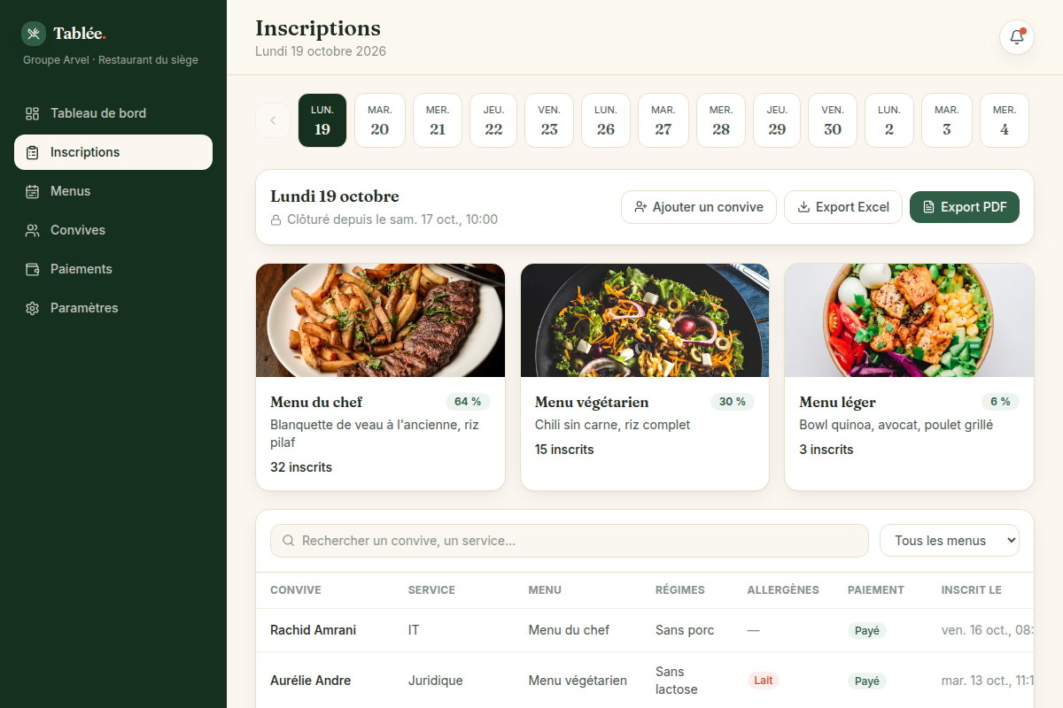
Task: Click the Paramètres gear icon
Action: pos(33,308)
